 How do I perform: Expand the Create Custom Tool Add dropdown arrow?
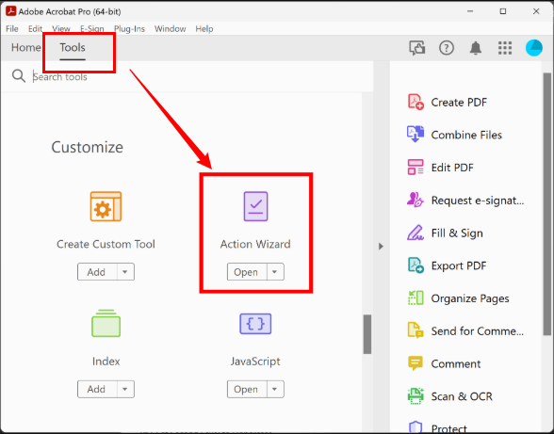pos(125,272)
